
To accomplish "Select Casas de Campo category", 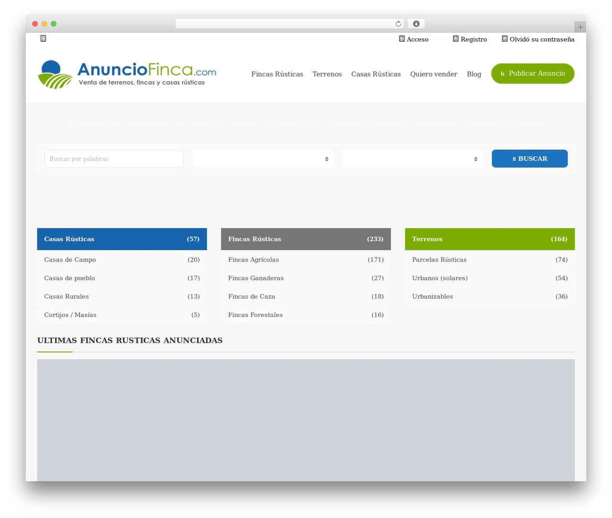I will click(x=122, y=259).
